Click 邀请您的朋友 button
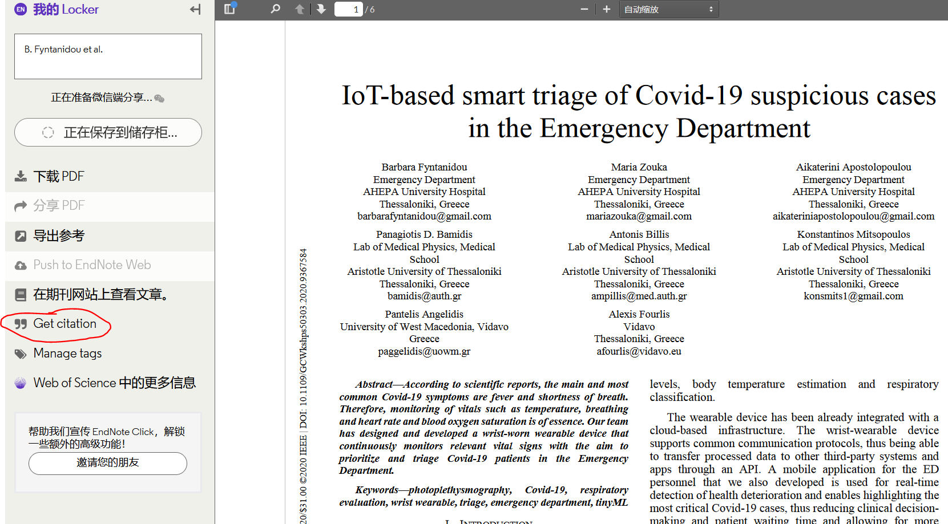948x524 pixels. click(108, 463)
